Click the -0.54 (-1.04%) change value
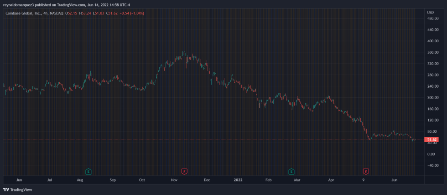Screen dimensions: 447x195 pos(131,13)
